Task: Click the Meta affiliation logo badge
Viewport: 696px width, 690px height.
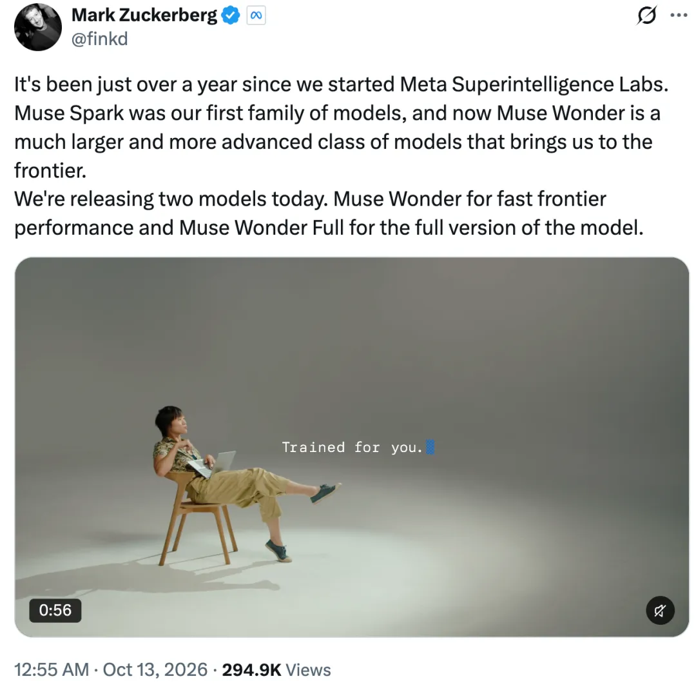Action: pyautogui.click(x=256, y=15)
